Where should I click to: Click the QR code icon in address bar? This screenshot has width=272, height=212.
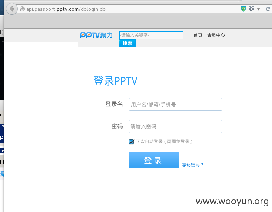[252, 9]
